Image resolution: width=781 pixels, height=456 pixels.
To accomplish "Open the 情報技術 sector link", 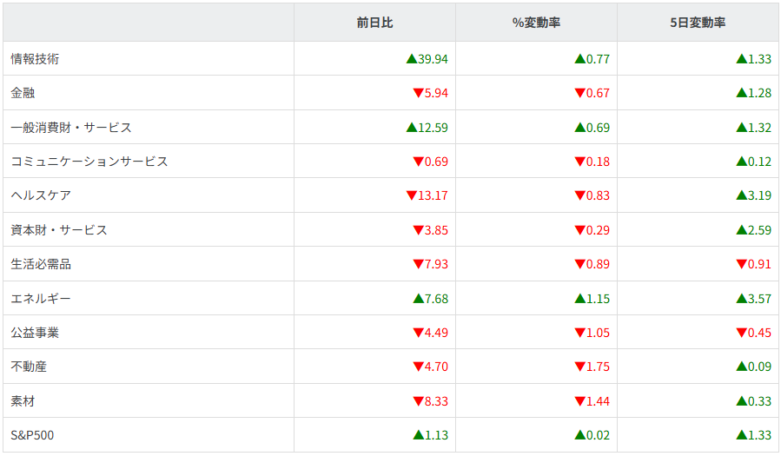I will coord(35,59).
